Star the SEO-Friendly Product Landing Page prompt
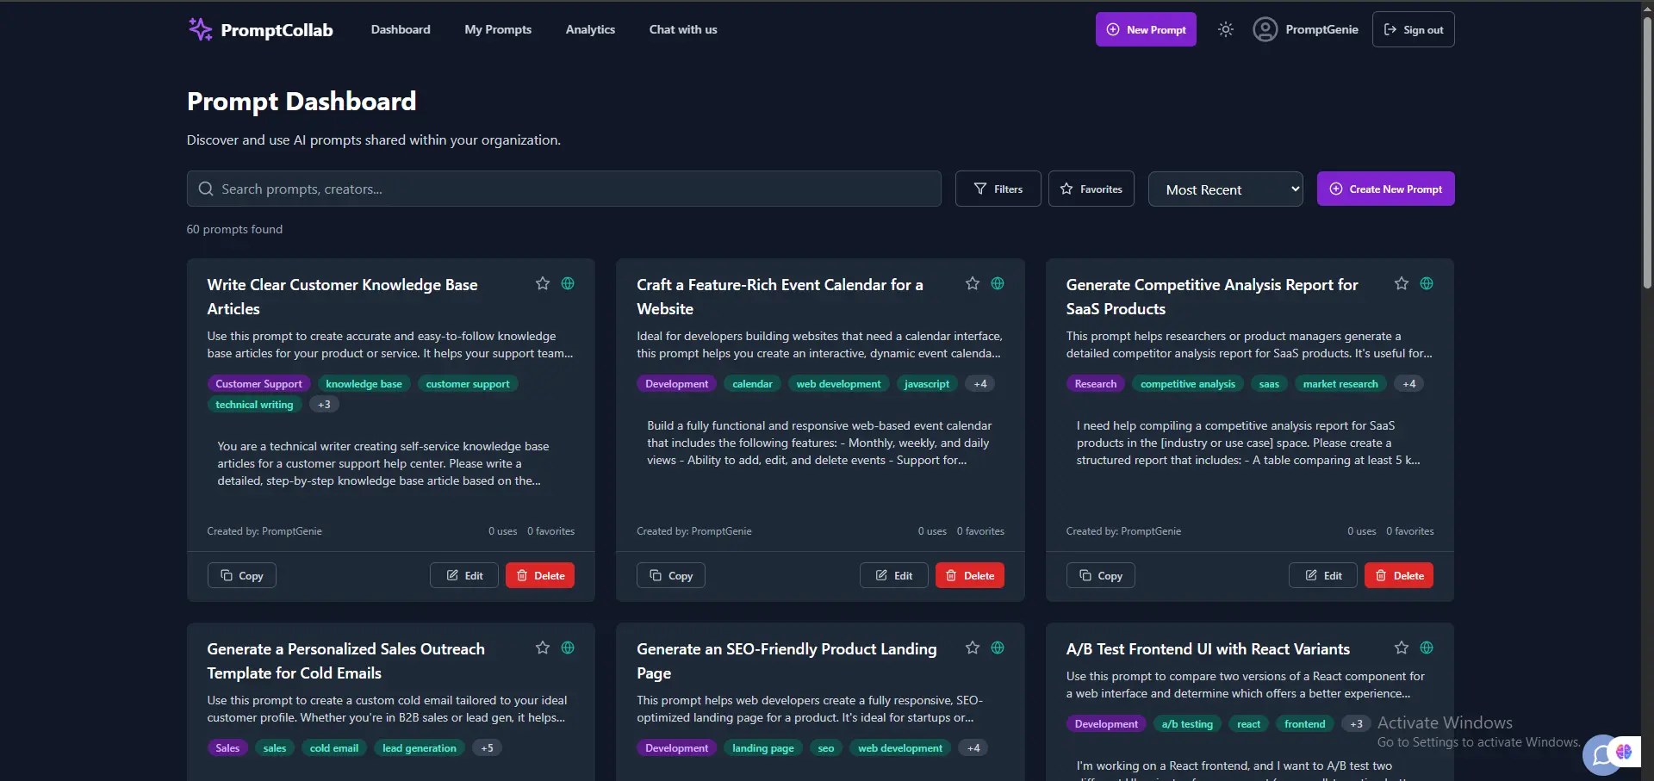This screenshot has height=781, width=1654. tap(973, 648)
